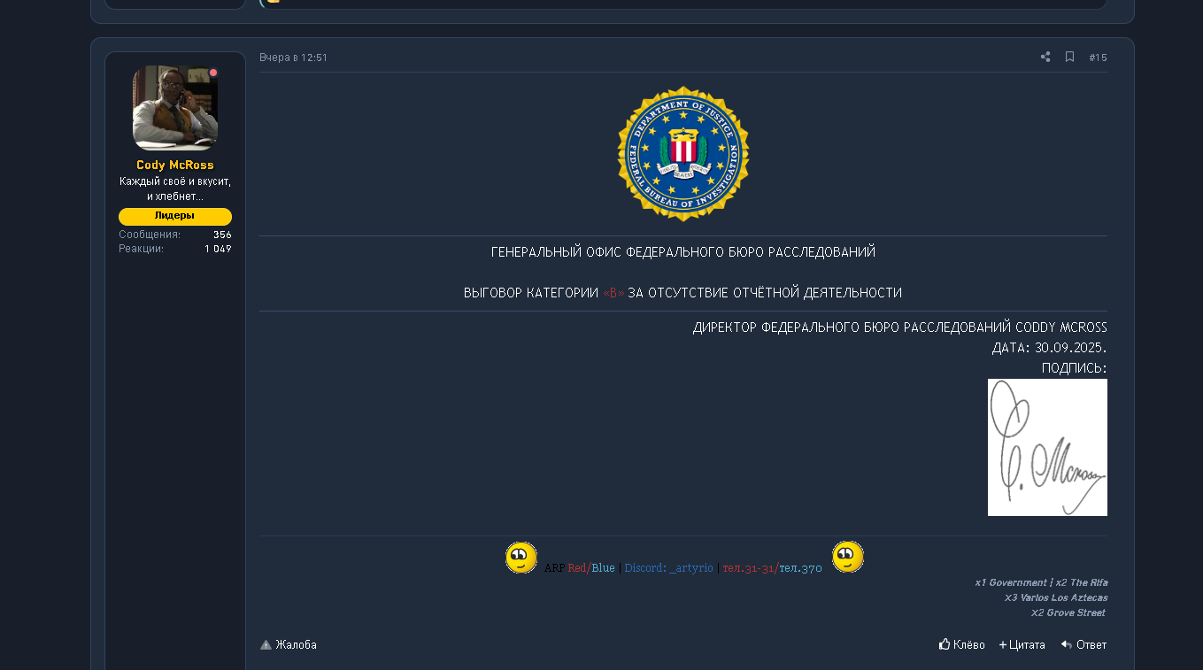Click the left rolling-eyes smiley in signature
The image size is (1203, 670).
click(521, 558)
